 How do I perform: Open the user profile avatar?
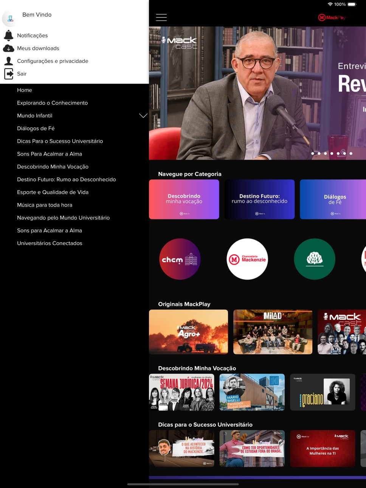[10, 18]
